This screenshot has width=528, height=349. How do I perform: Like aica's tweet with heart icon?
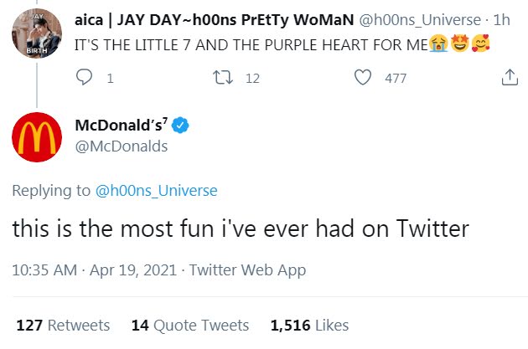362,78
